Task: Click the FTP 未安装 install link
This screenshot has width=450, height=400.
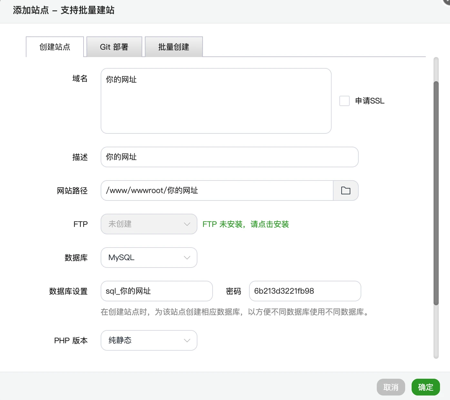Action: click(x=245, y=224)
